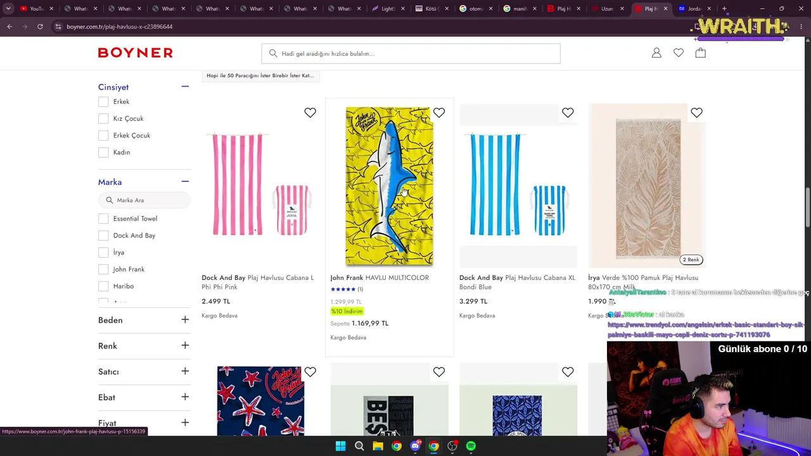Open the beige leaf-pattern towel image
The height and width of the screenshot is (456, 811).
[648, 186]
